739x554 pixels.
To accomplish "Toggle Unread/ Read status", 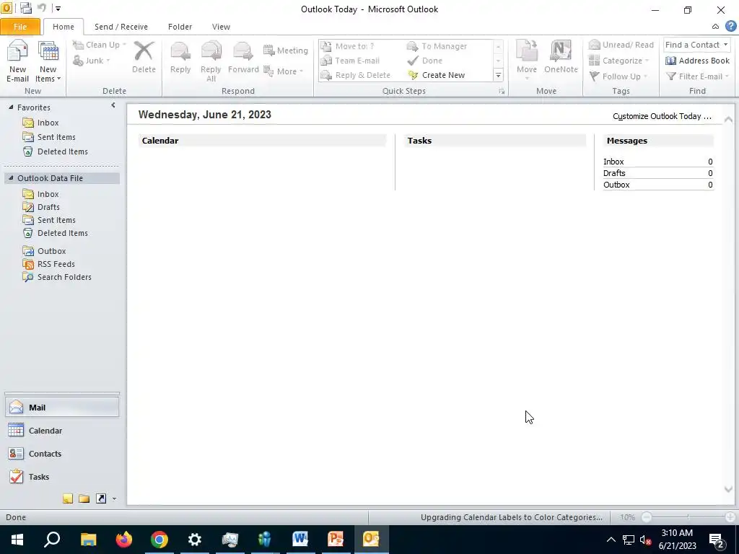I will (621, 45).
